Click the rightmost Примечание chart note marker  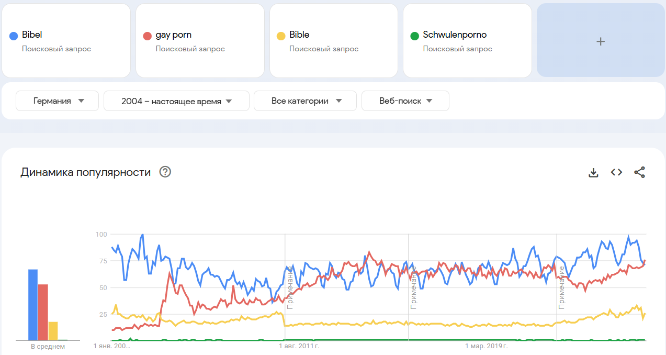click(561, 287)
